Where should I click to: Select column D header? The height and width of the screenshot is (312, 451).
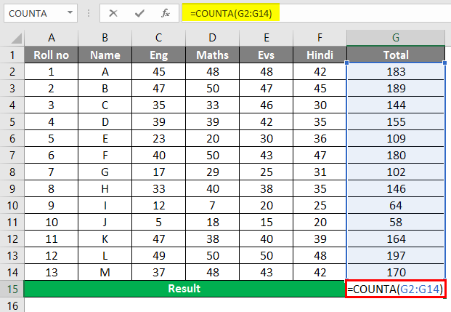click(213, 38)
